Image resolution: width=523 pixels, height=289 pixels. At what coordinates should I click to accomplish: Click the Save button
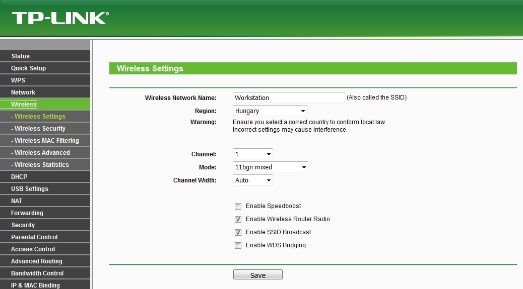(x=258, y=275)
